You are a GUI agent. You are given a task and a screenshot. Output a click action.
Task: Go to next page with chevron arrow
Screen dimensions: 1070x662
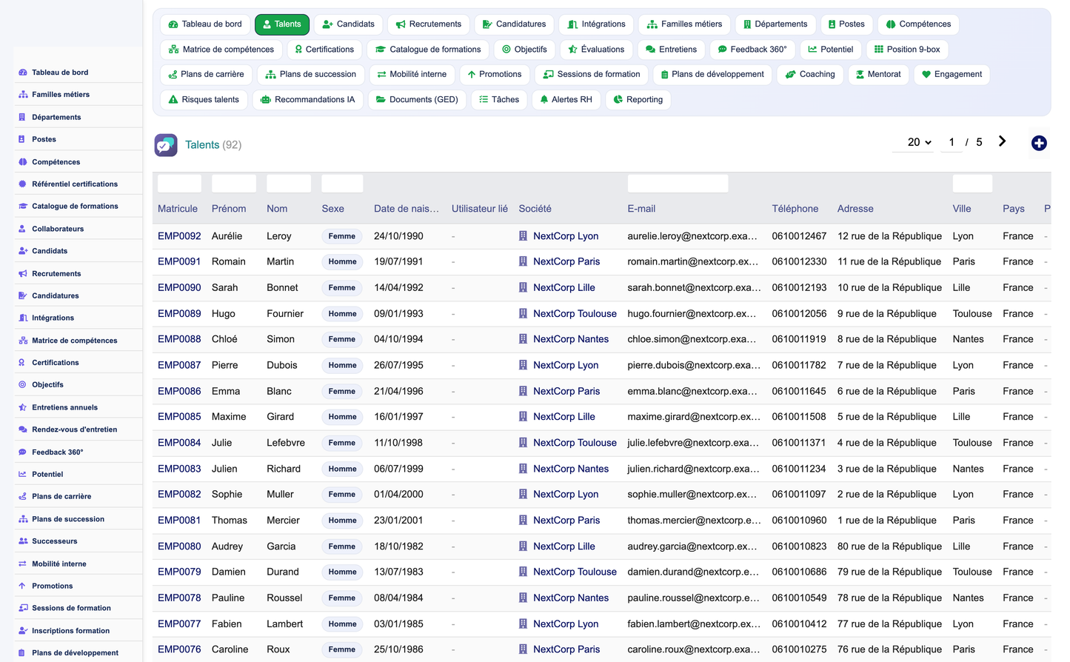tap(1002, 141)
